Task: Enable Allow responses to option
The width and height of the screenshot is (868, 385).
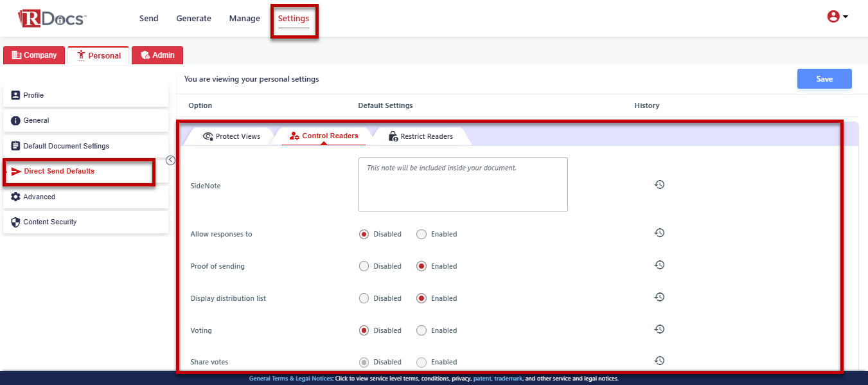Action: click(x=421, y=235)
